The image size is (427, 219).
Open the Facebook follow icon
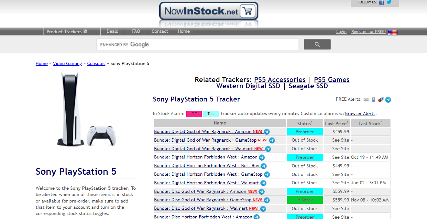381,2
